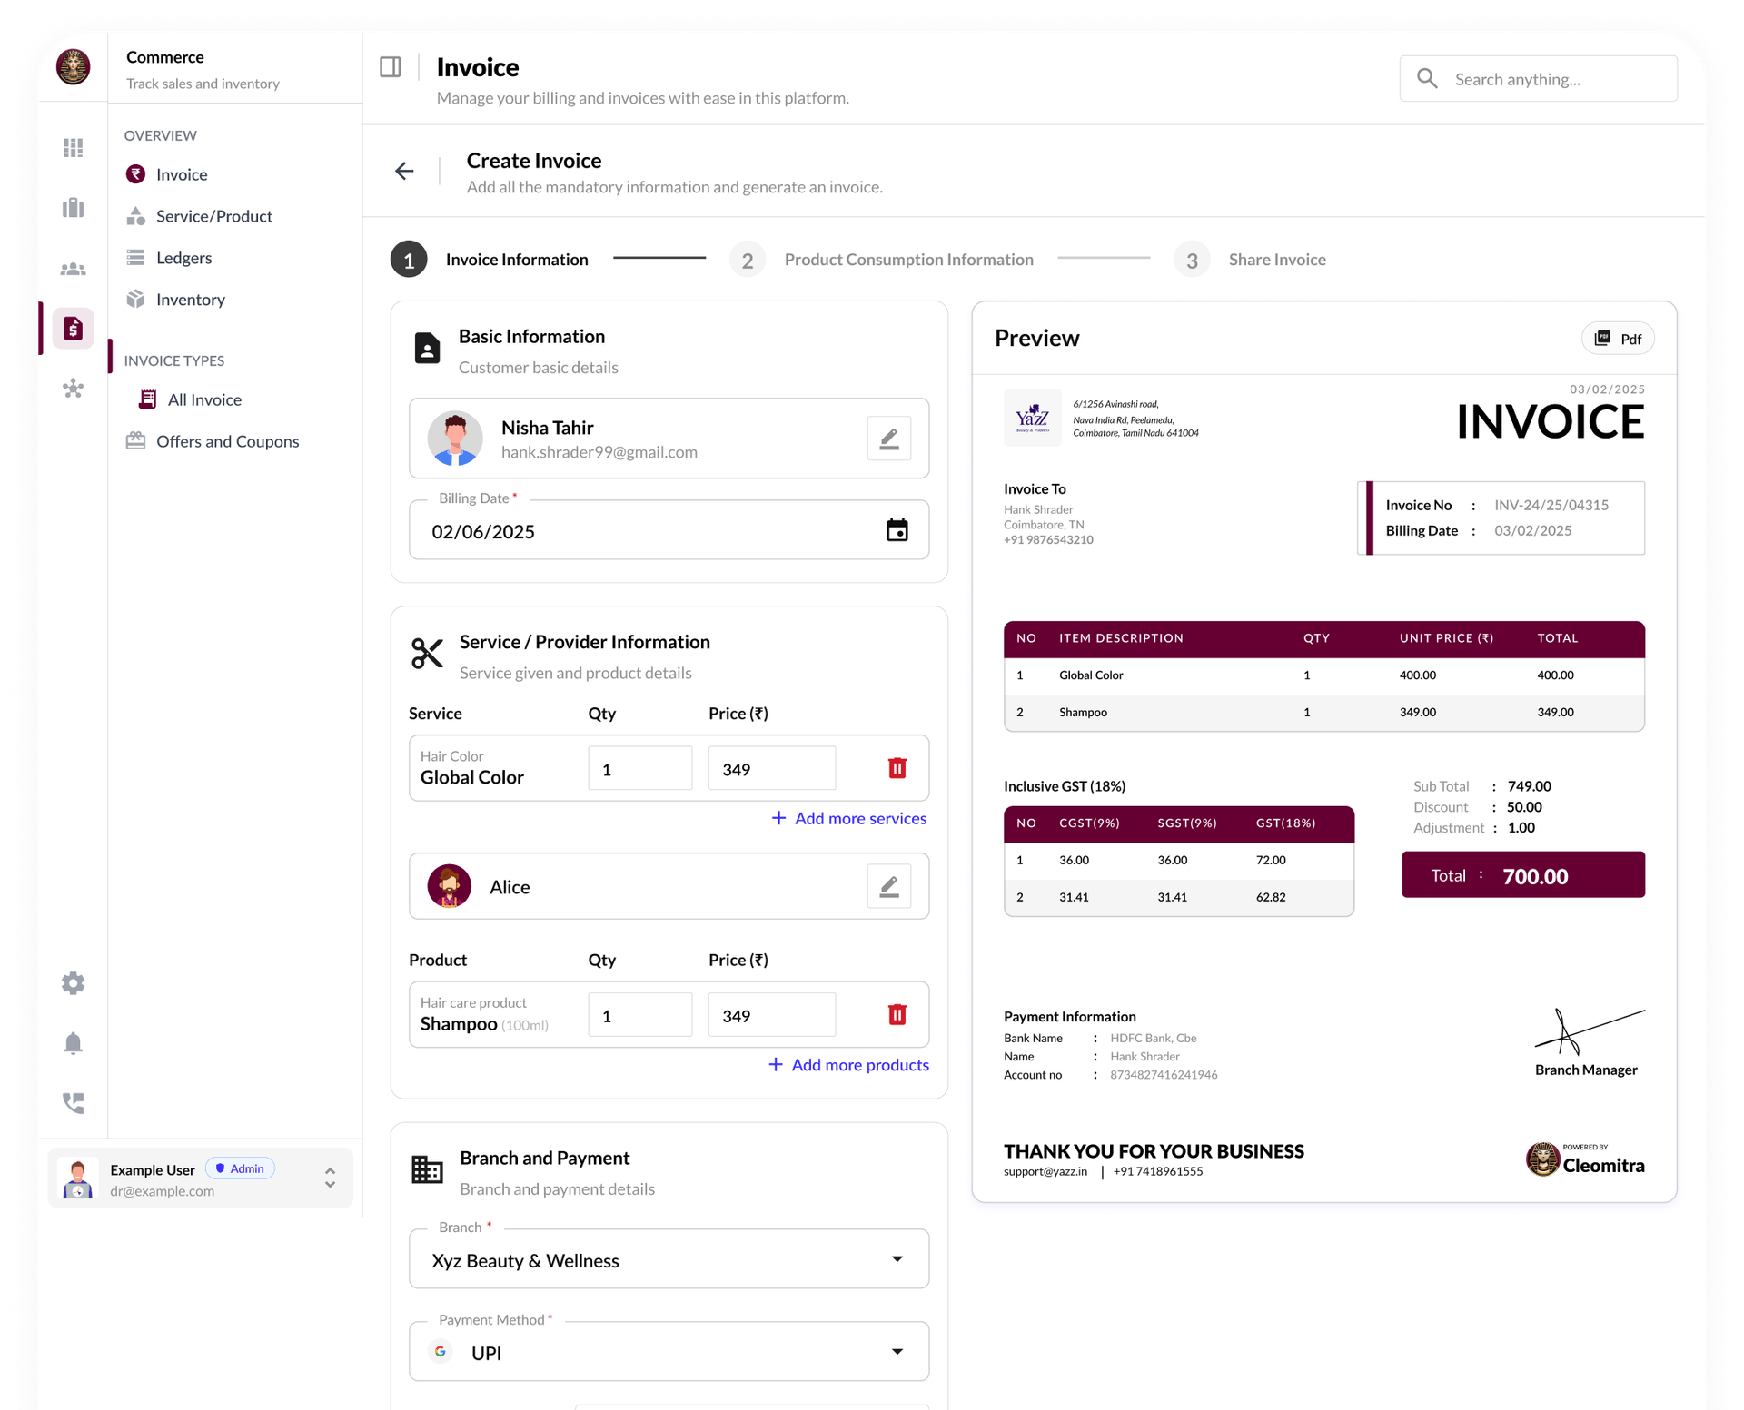Screen dimensions: 1744x1410
Task: Edit Nisha Tahir's customer details
Action: pos(888,438)
